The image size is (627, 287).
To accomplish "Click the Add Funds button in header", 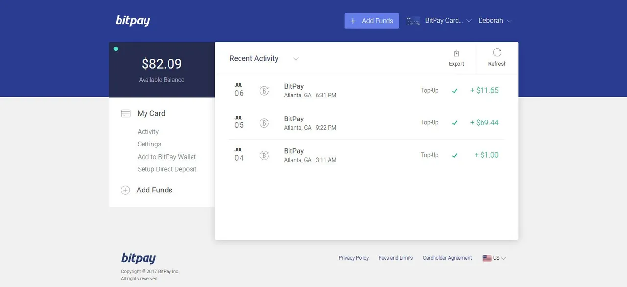I will point(372,21).
